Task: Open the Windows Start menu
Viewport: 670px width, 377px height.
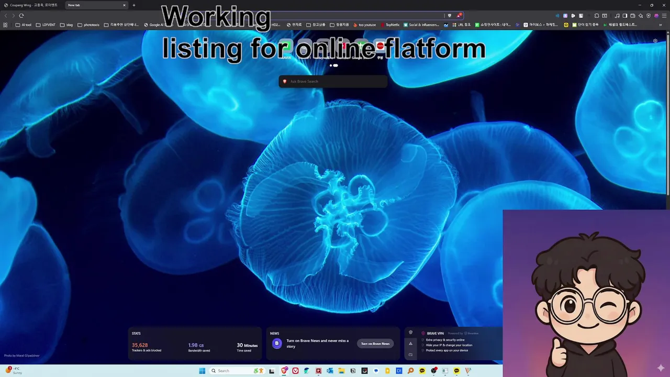Action: coord(202,371)
